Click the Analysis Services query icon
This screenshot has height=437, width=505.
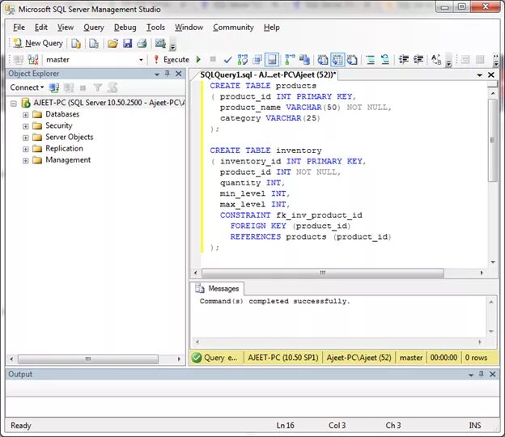click(94, 43)
